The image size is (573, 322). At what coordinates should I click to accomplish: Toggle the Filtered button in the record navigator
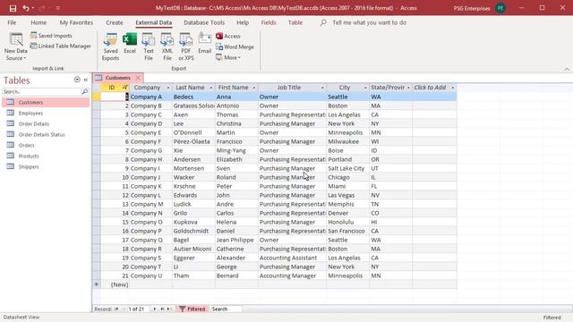tap(192, 309)
